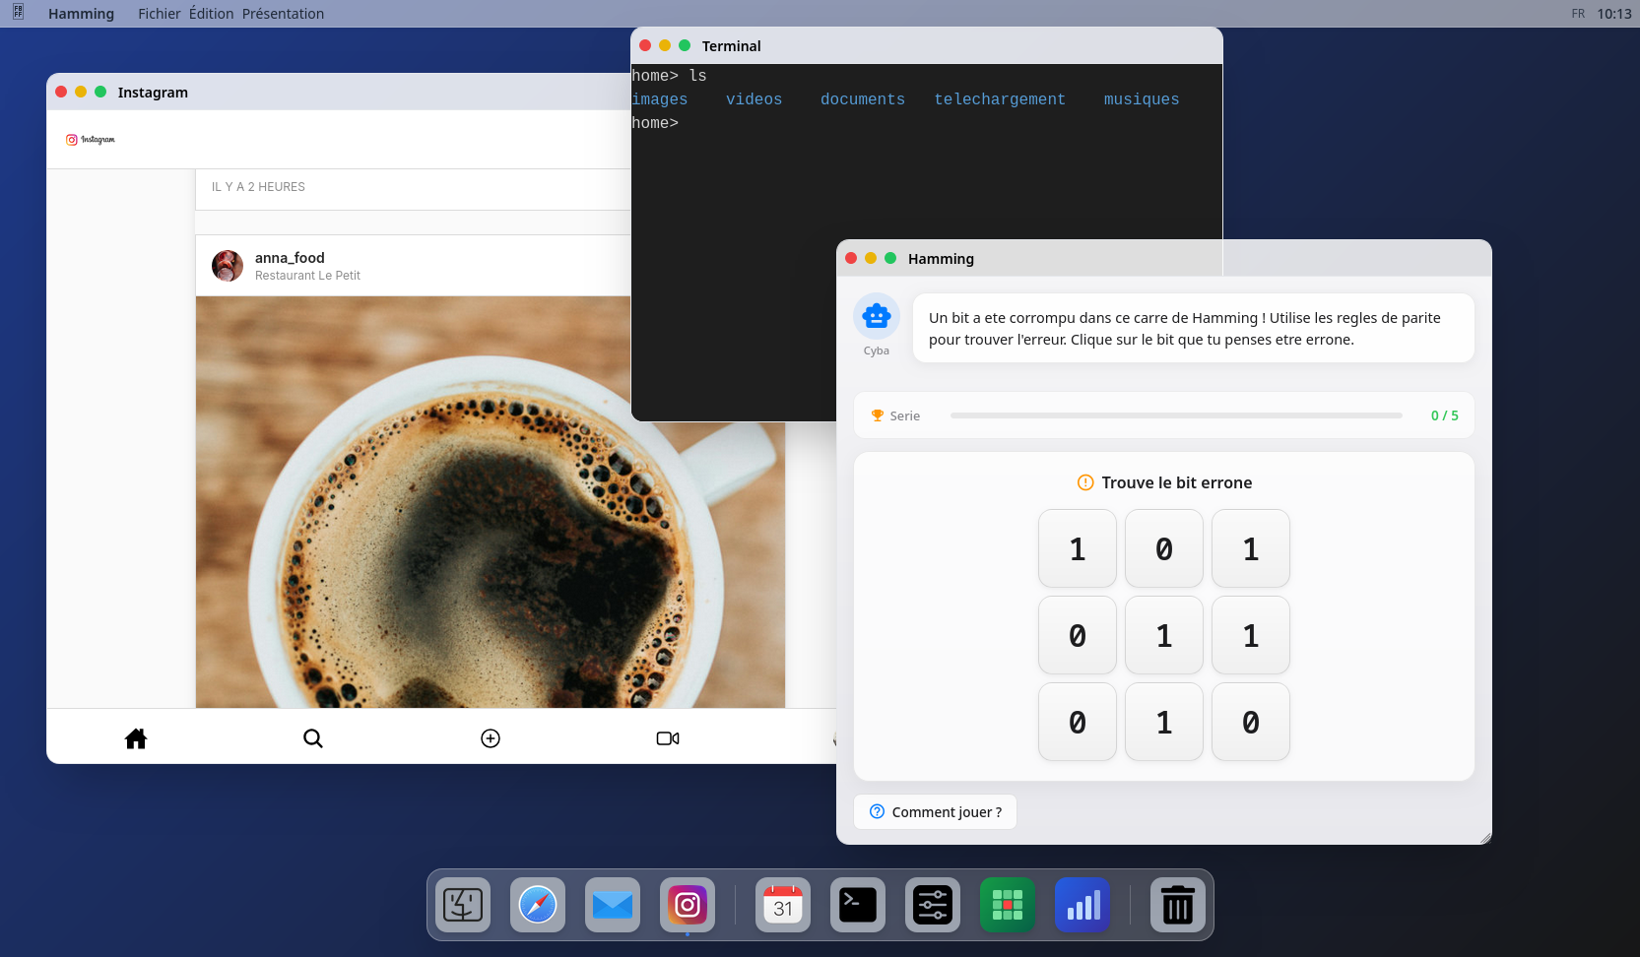Open the Instagram video camera icon
The image size is (1640, 957).
pyautogui.click(x=668, y=738)
